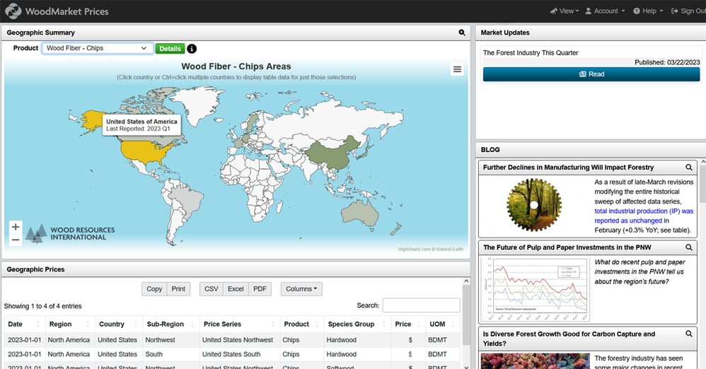Click the Geographic Summary magnifier icon
Screen dimensions: 706x369
(462, 33)
